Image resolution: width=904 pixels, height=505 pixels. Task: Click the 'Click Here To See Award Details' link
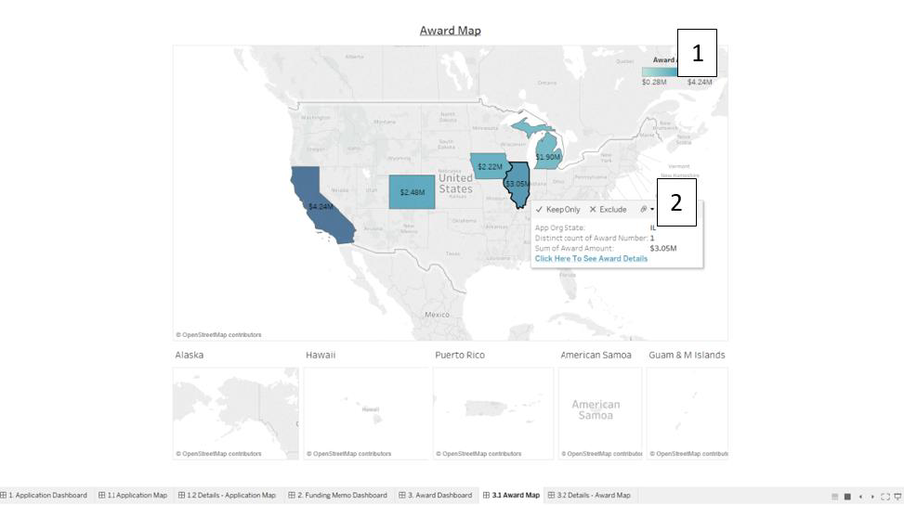point(591,259)
